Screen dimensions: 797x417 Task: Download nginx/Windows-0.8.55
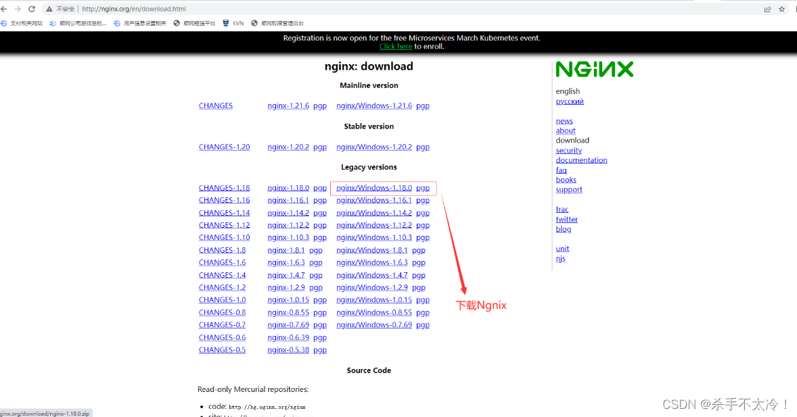374,312
